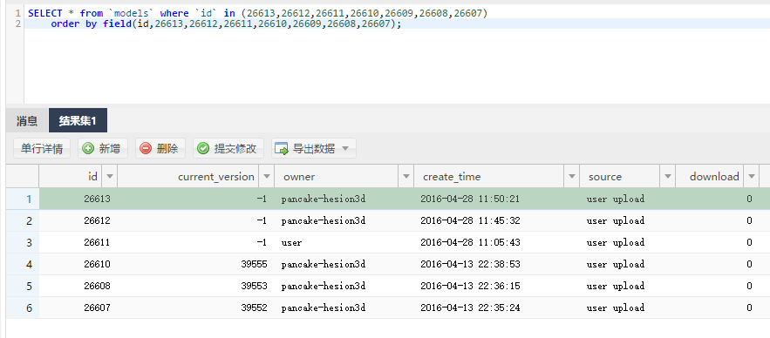Image resolution: width=770 pixels, height=338 pixels.
Task: Open the id column filter dropdown
Action: pyautogui.click(x=109, y=177)
